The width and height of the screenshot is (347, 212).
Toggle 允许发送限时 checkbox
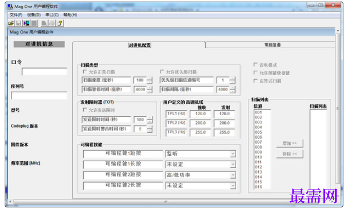click(x=85, y=110)
